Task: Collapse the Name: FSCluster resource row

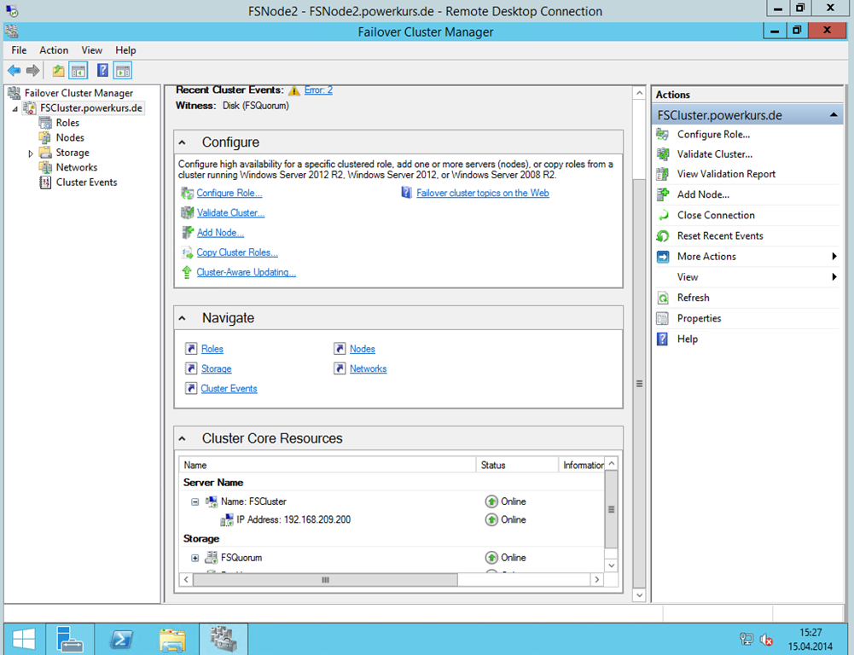Action: click(x=195, y=502)
